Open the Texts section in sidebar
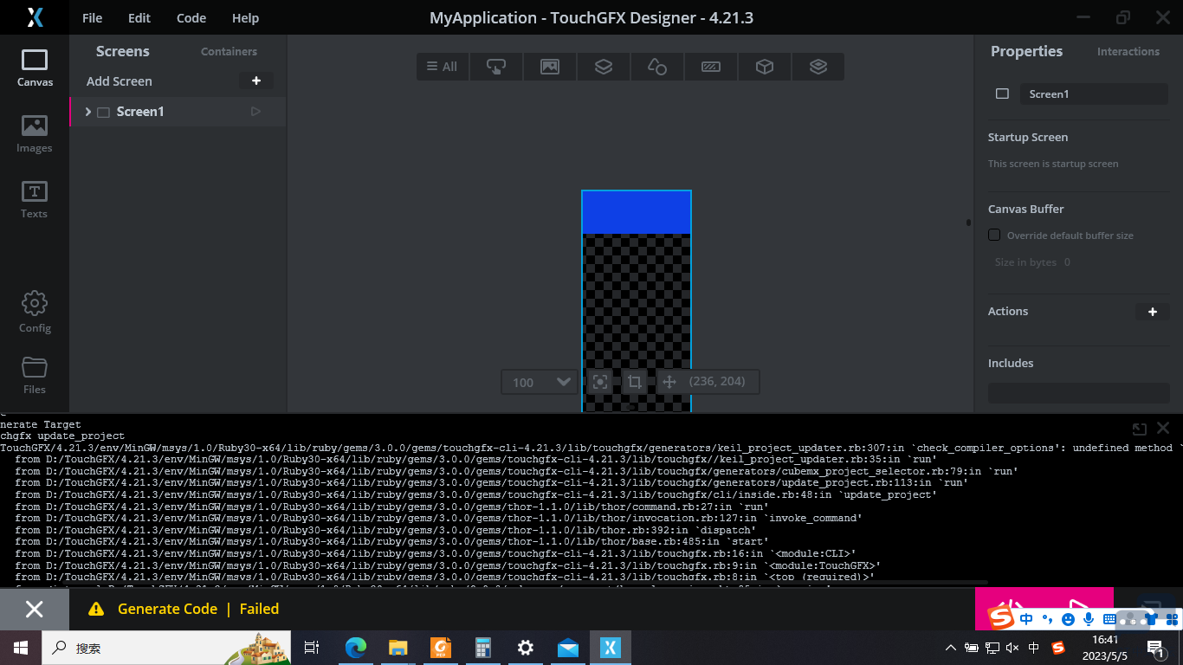Viewport: 1183px width, 665px height. pos(35,200)
